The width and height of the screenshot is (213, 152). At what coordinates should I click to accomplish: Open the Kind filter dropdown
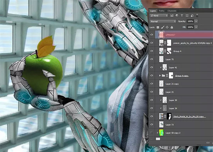coord(159,16)
